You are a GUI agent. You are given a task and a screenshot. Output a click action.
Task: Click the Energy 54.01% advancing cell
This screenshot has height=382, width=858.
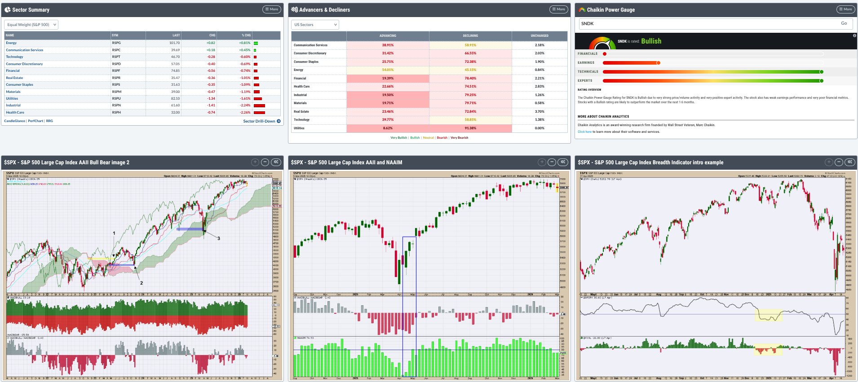pos(388,70)
